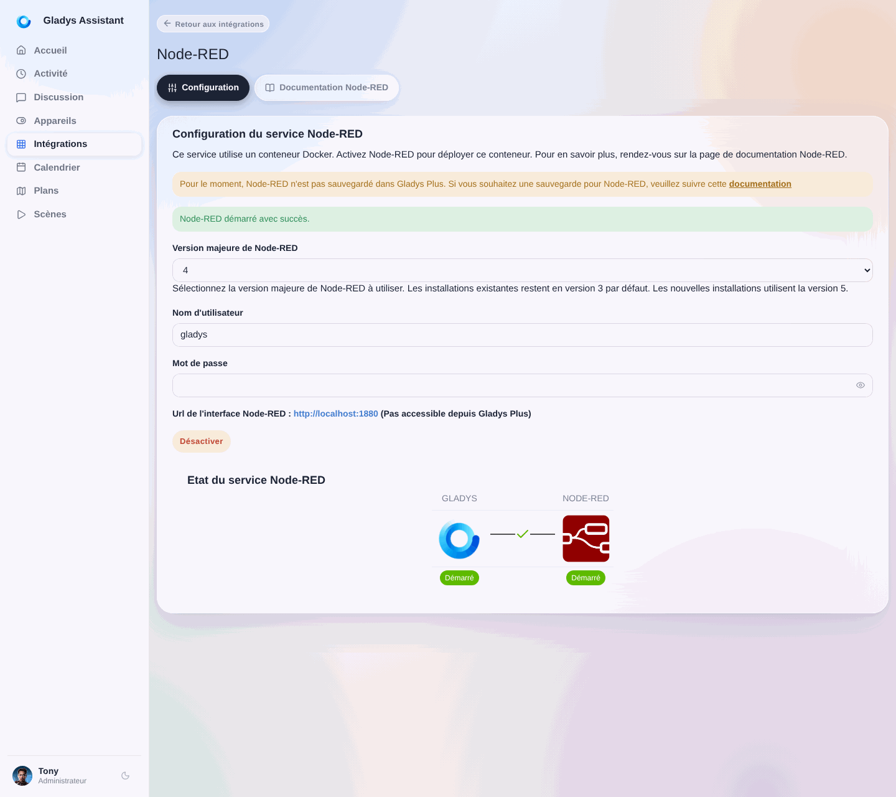
Task: Click the Désactiver button
Action: pyautogui.click(x=202, y=441)
